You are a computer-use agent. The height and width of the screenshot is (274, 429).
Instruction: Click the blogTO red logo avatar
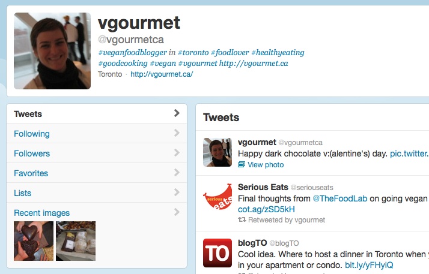click(218, 253)
